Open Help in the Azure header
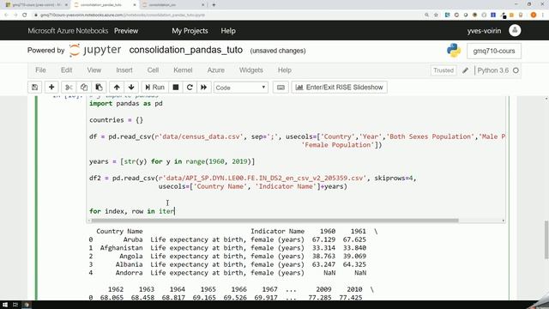Viewport: 549px width, 309px height. [x=228, y=31]
